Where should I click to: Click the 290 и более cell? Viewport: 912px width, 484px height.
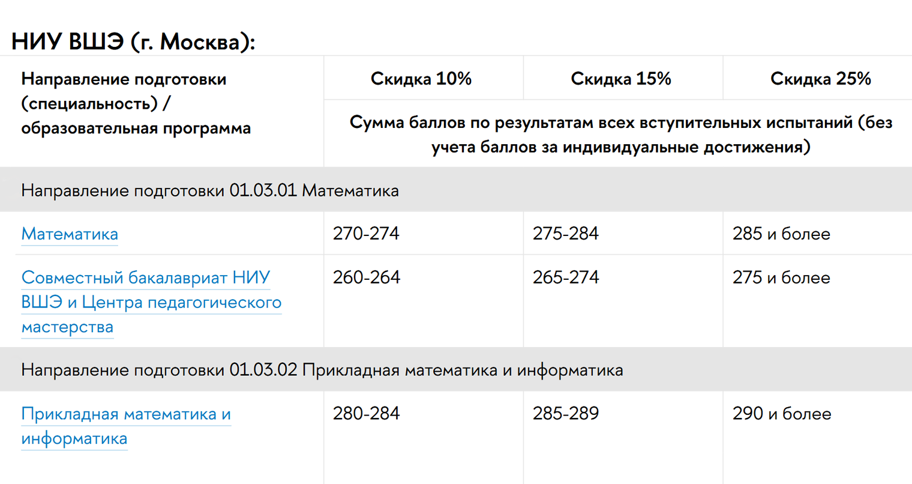click(x=782, y=414)
